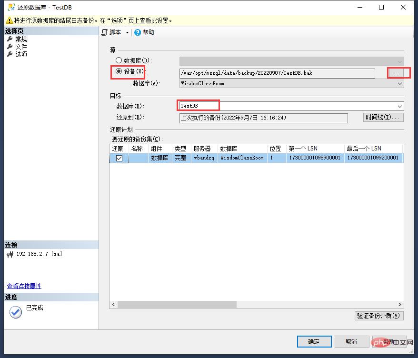Screen dimensions: 418x358
Task: Click the 查看连接属性 link
Action: [x=24, y=286]
